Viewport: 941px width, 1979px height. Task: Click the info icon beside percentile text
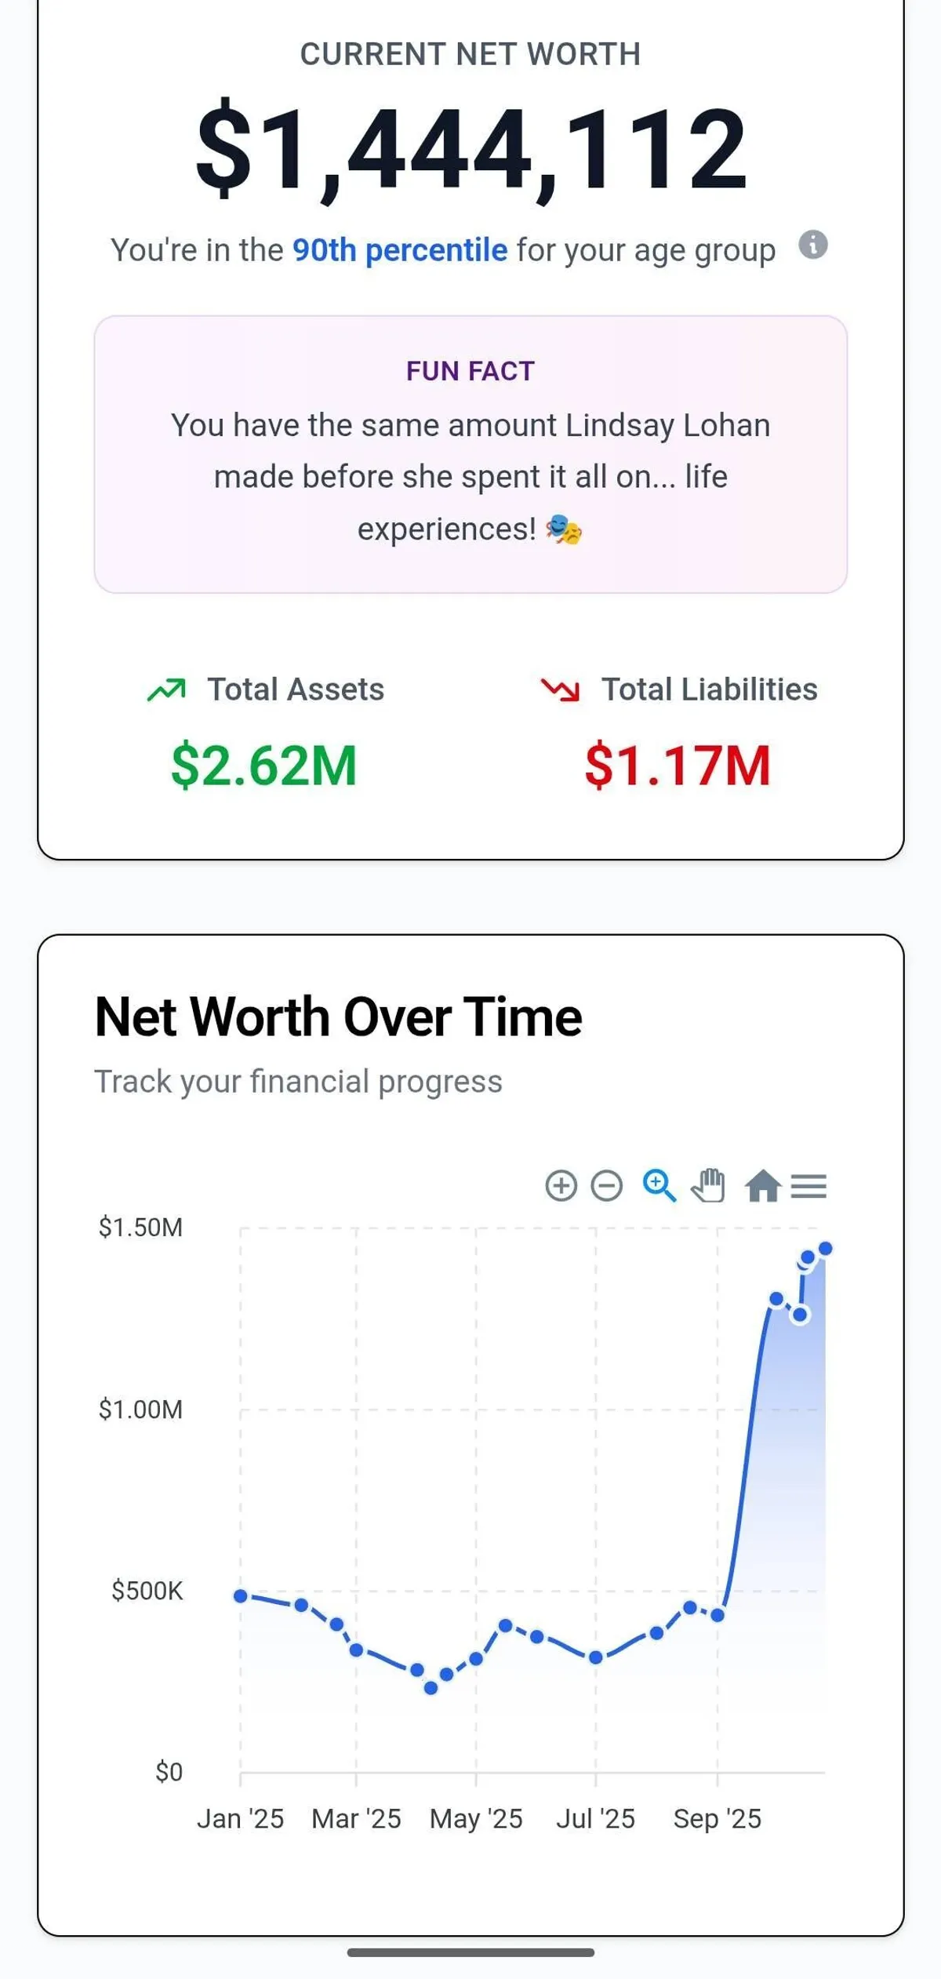coord(813,246)
